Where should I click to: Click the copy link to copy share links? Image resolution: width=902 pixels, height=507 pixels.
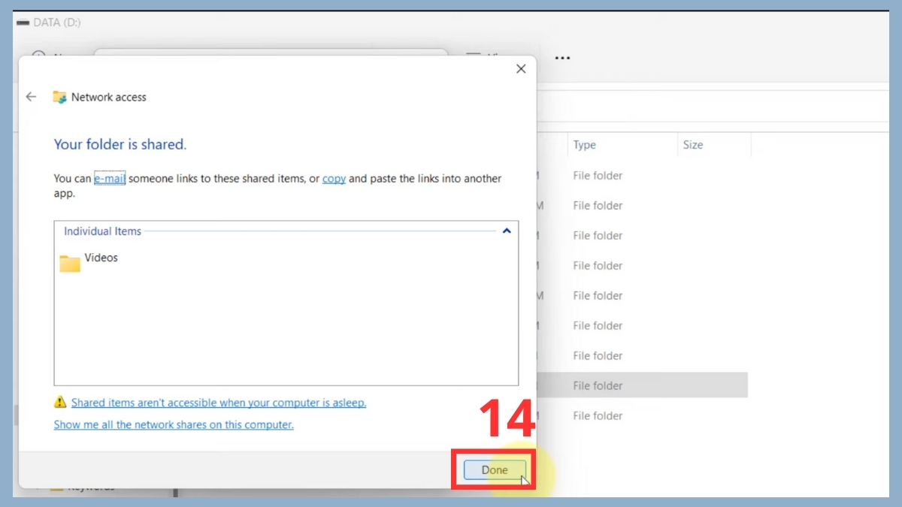[334, 179]
